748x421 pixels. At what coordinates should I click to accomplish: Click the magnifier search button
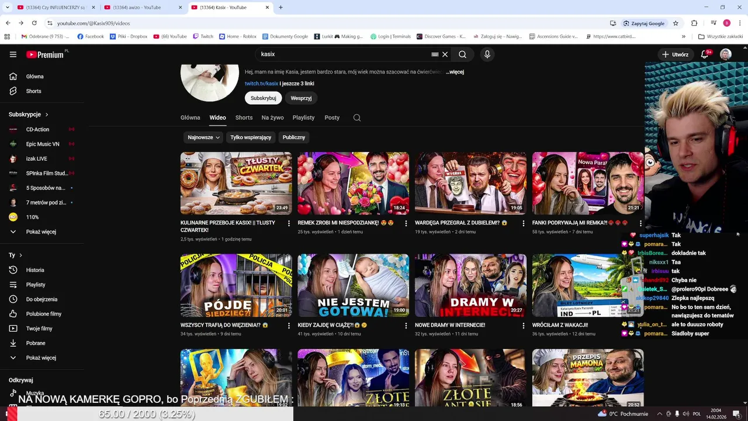pyautogui.click(x=462, y=54)
